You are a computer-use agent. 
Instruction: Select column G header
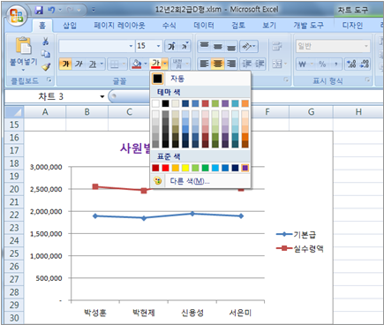click(311, 112)
